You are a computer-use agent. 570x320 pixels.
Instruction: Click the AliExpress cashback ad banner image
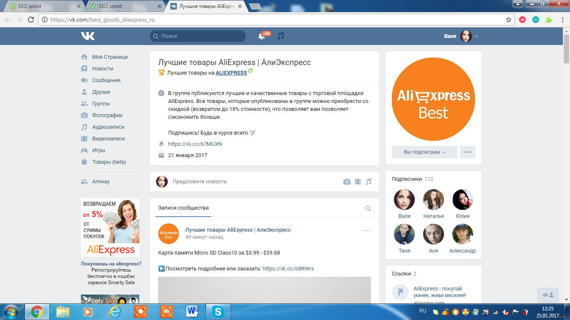[110, 227]
